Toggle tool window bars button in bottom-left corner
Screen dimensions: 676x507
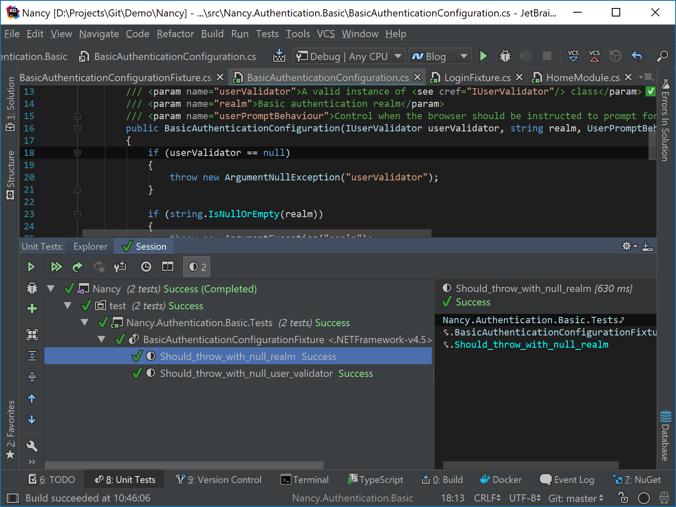(13, 498)
